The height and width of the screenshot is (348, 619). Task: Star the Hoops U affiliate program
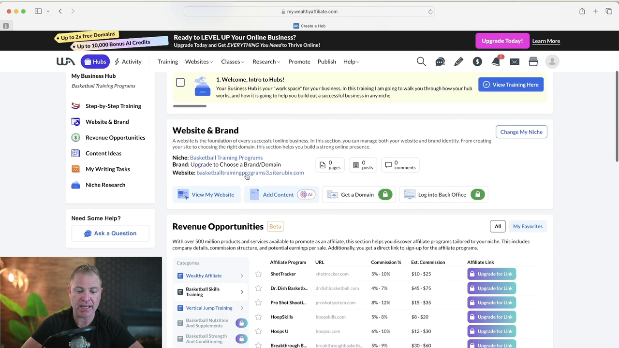[x=259, y=331]
